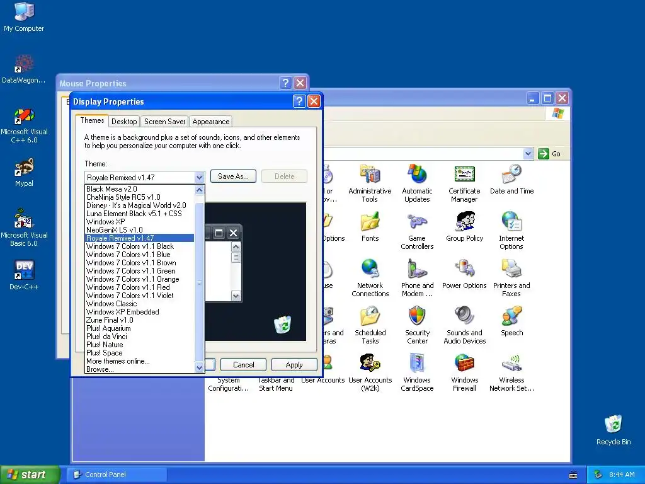
Task: Select Microsoft Visual Basic 6.0 shortcut
Action: click(x=24, y=228)
